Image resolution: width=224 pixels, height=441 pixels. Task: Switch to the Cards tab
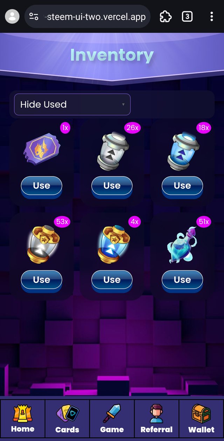pos(67,419)
